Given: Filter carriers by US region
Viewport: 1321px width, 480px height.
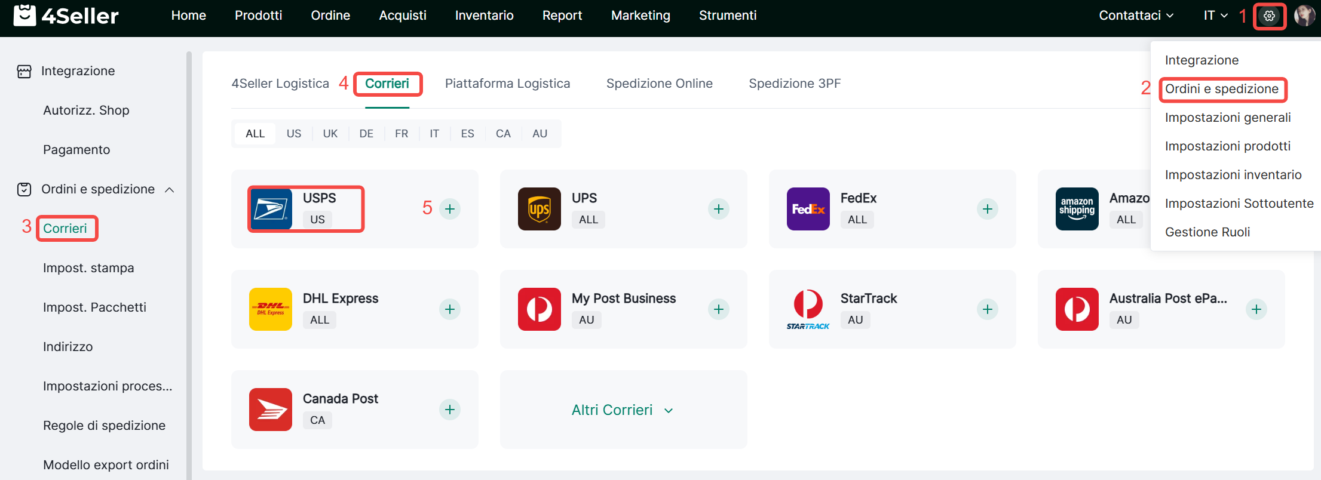Looking at the screenshot, I should pos(293,134).
